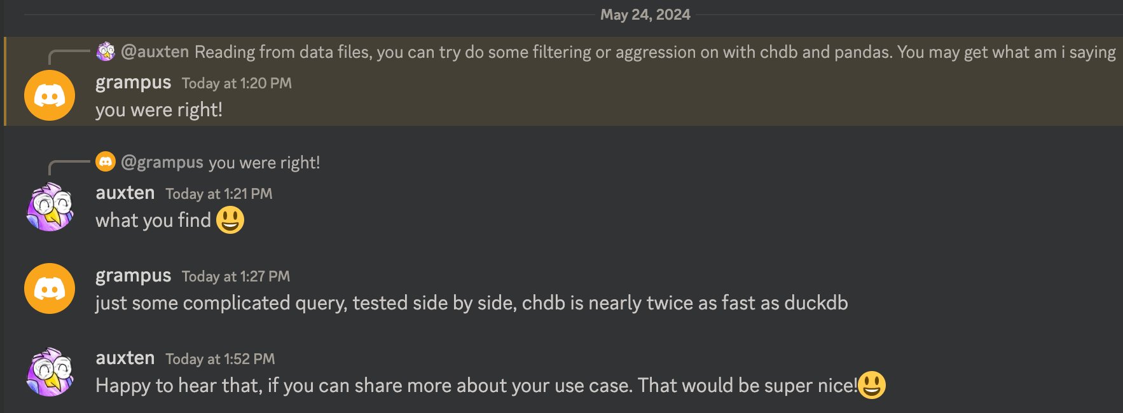Open the auxten username at 1:21 PM

pyautogui.click(x=125, y=193)
